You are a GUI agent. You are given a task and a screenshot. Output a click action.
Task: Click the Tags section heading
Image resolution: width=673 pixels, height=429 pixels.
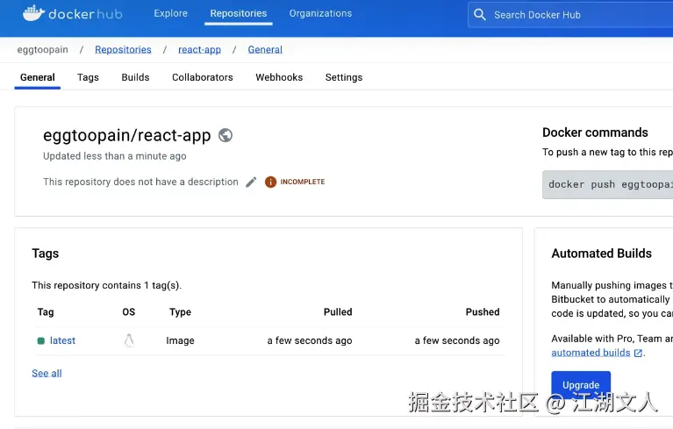[x=45, y=254]
